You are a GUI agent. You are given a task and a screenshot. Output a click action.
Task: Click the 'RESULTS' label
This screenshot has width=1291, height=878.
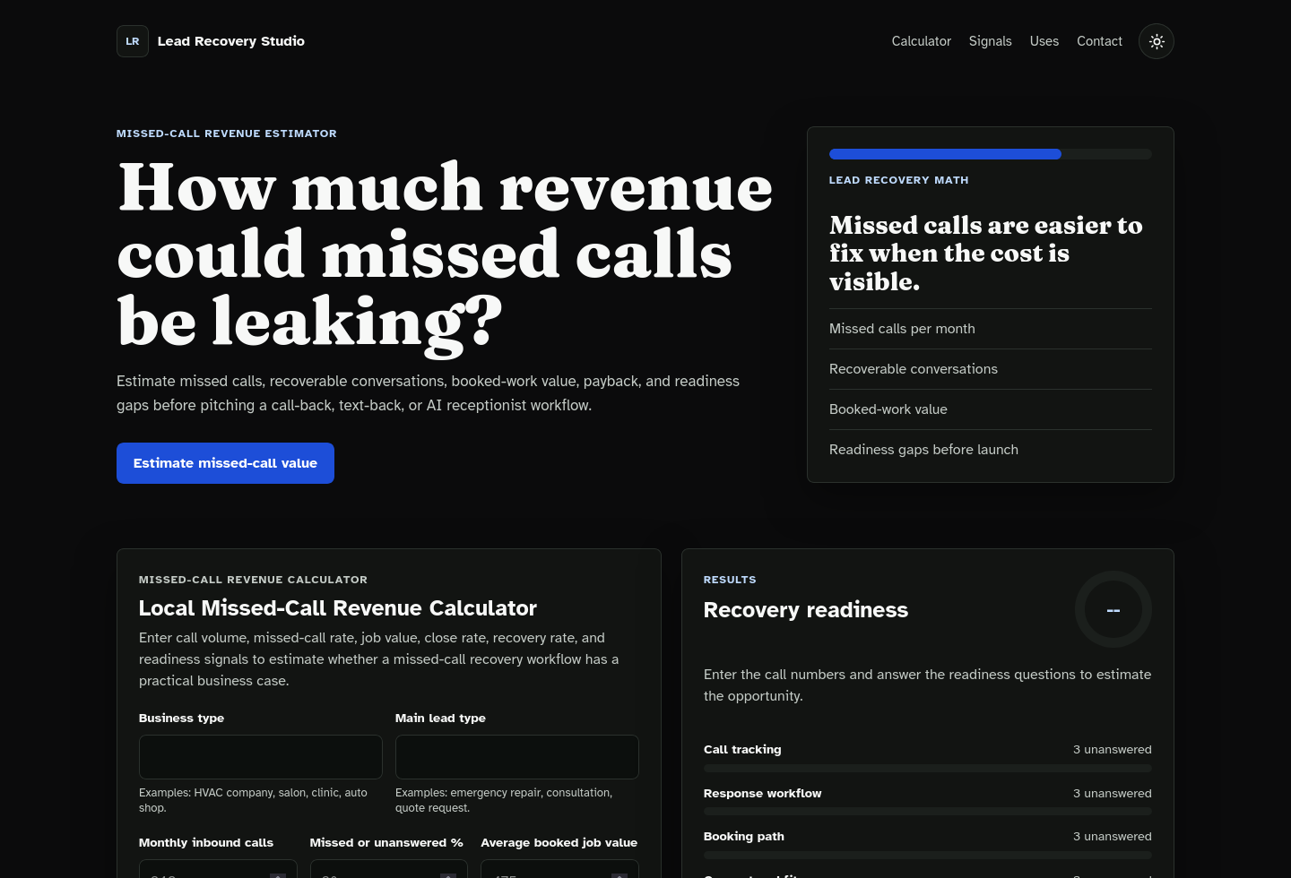730,580
